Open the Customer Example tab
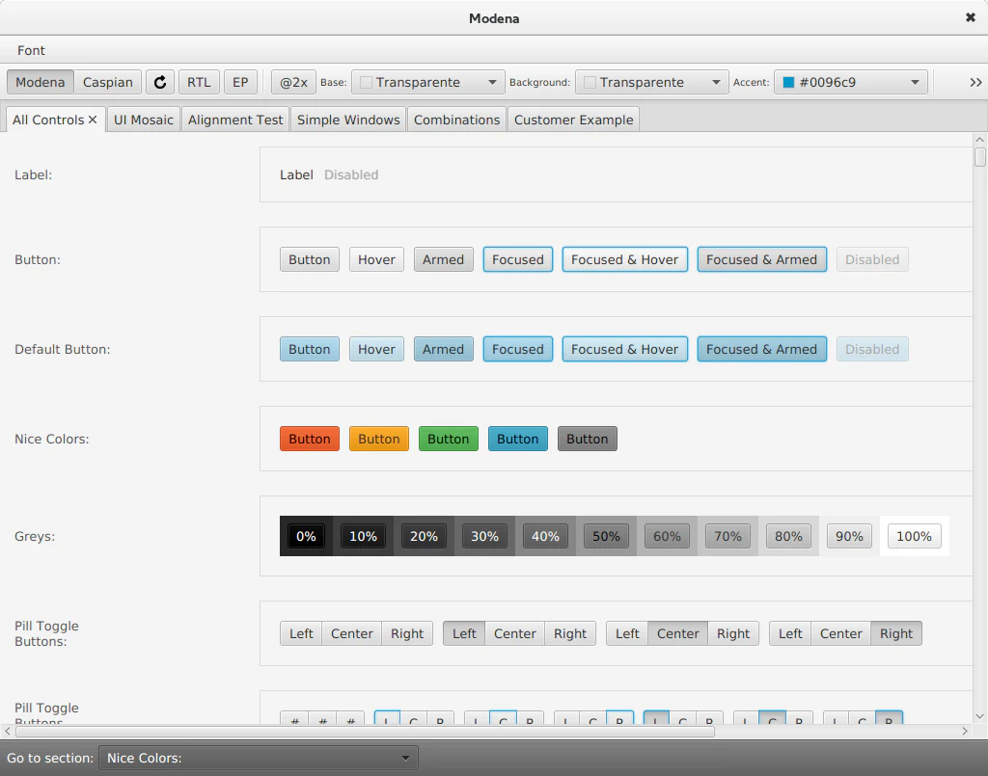This screenshot has height=776, width=988. click(573, 120)
